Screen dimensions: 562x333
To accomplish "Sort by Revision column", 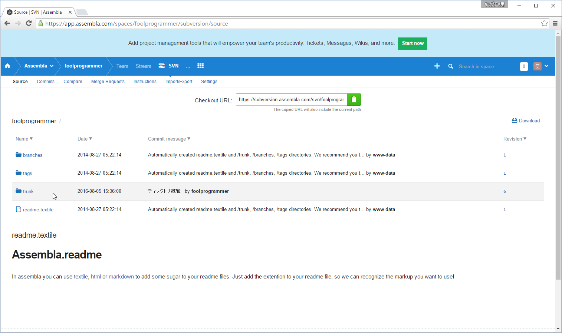I will click(515, 139).
